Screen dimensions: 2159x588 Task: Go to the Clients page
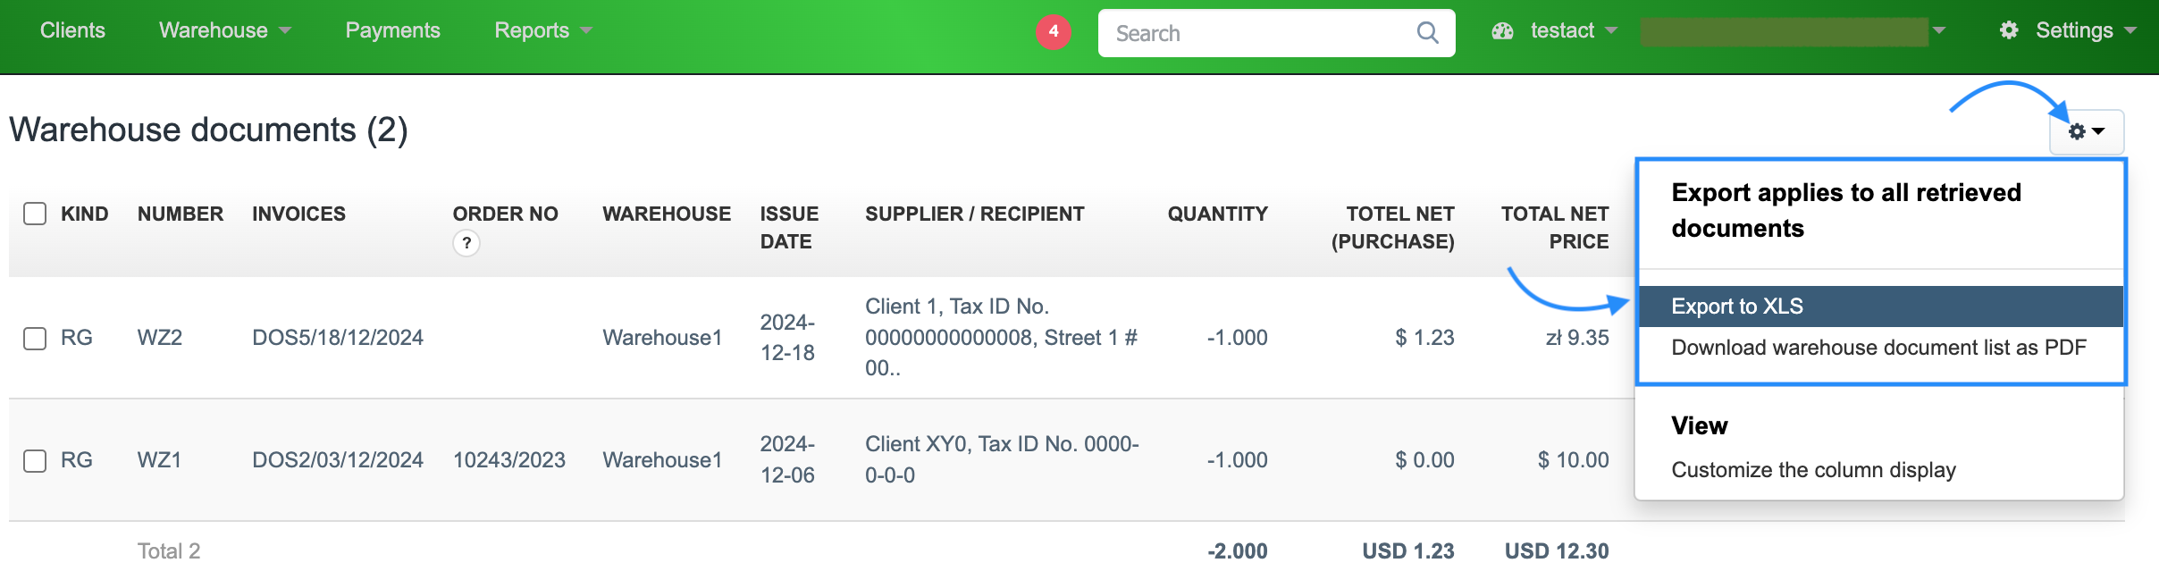(72, 30)
